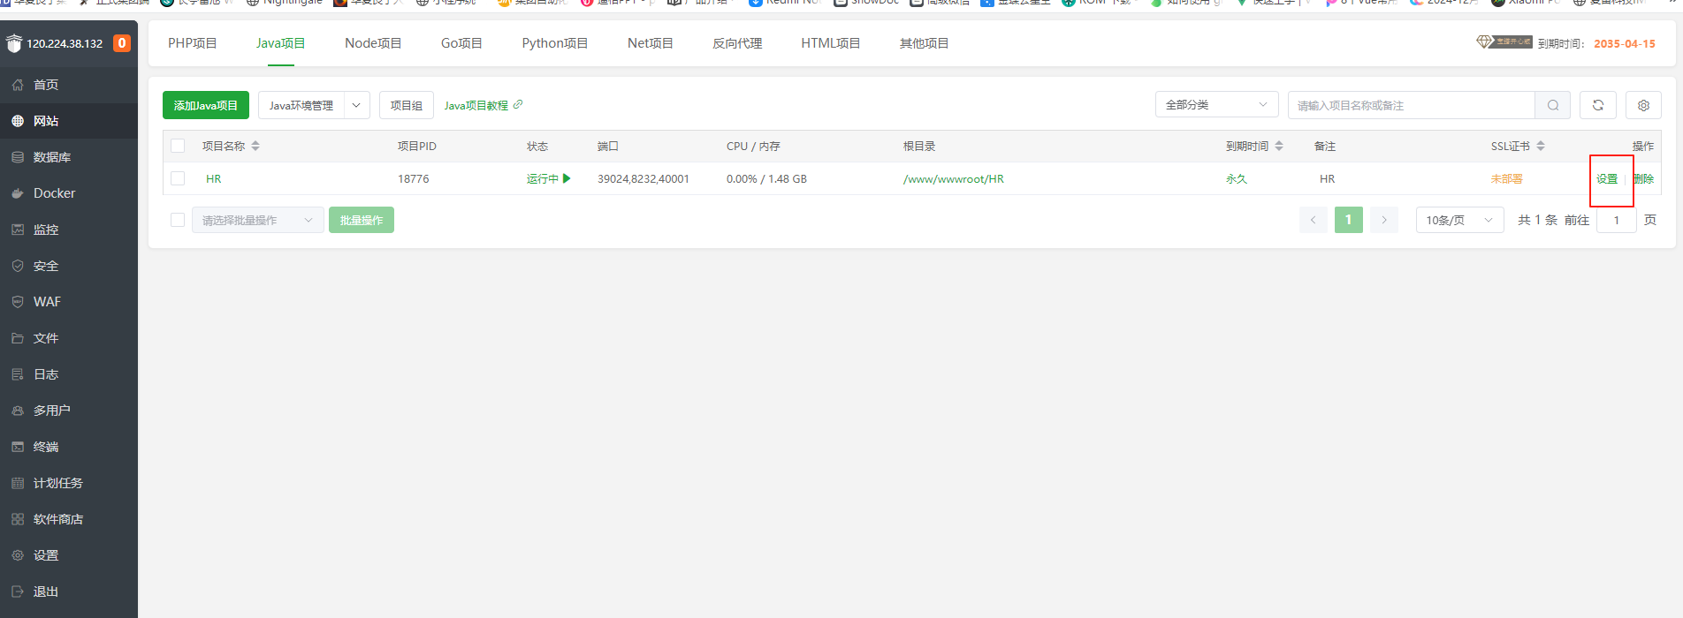Switch to the PHP项目 tab
1683x618 pixels.
(x=192, y=43)
